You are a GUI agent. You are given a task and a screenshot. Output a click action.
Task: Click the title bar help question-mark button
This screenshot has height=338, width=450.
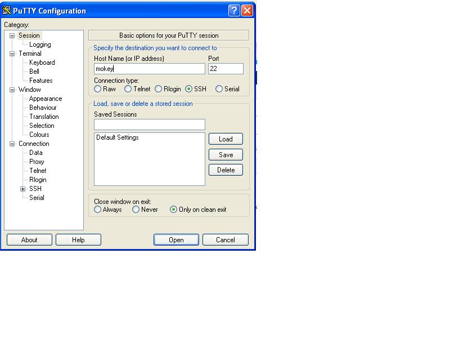point(235,11)
